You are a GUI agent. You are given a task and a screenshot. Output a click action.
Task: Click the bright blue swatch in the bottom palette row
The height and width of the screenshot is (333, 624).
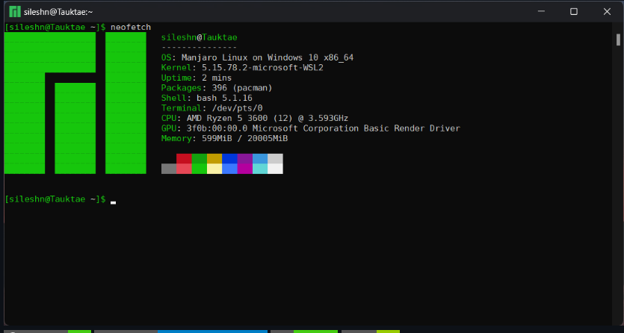(x=229, y=169)
